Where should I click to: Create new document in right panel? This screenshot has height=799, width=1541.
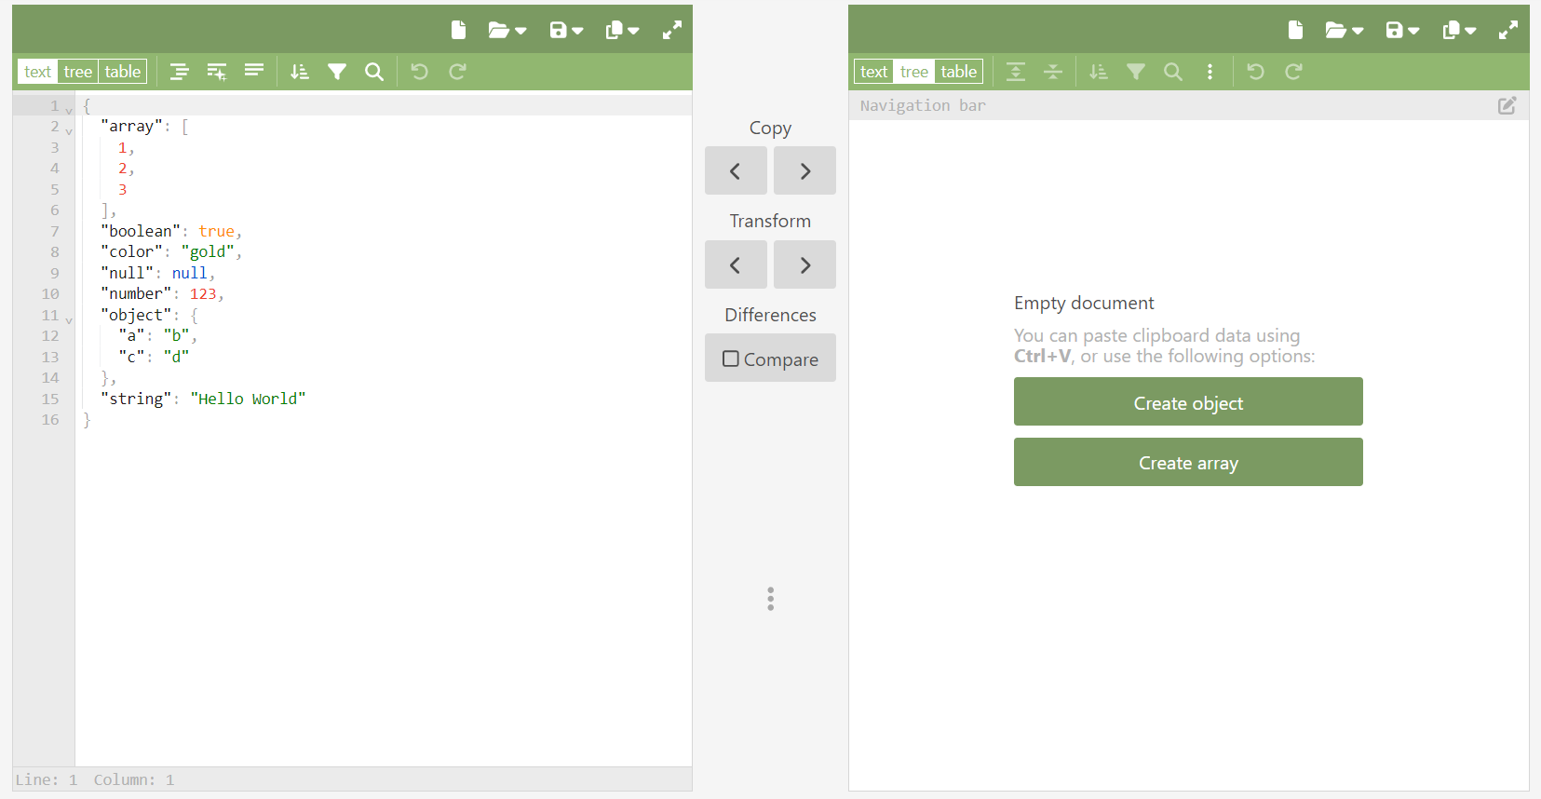click(1295, 30)
